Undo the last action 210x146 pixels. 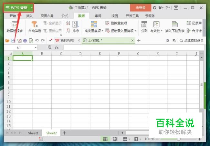(x=37, y=41)
